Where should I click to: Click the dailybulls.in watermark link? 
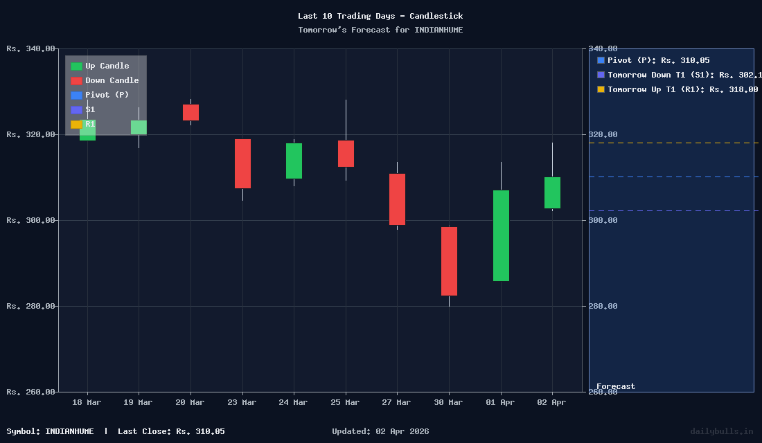point(720,431)
